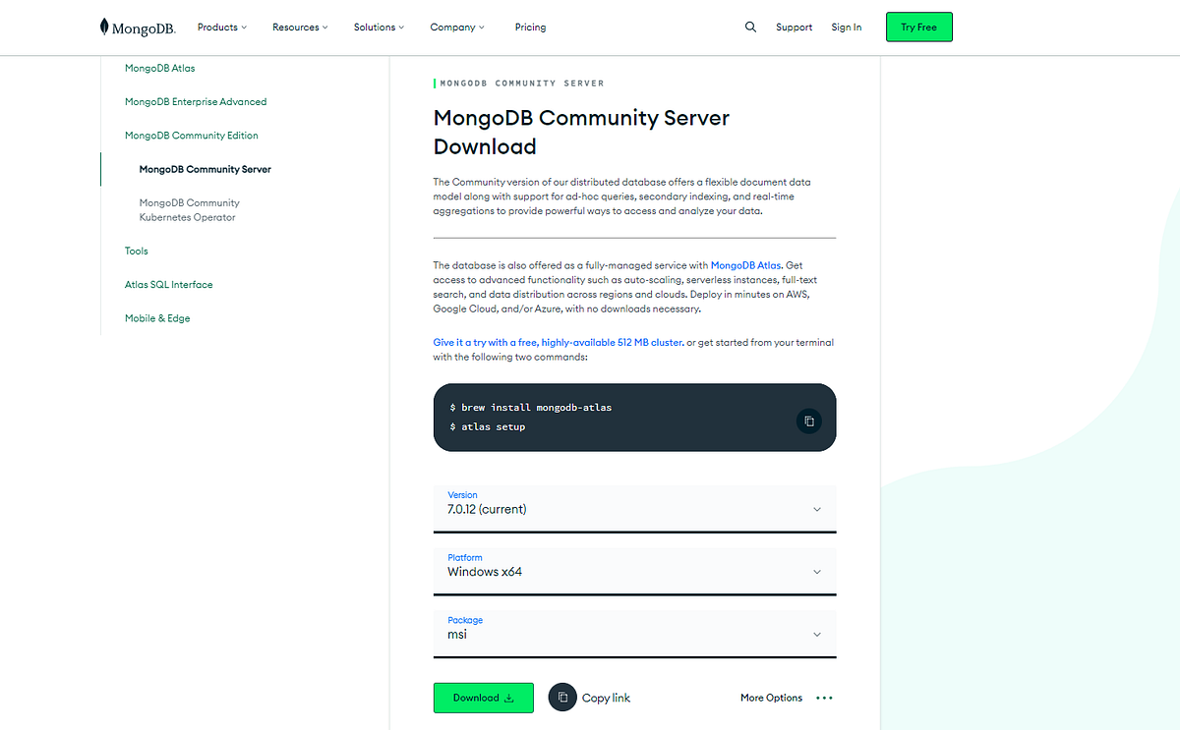Open the search magnifier icon
The height and width of the screenshot is (730, 1180).
pos(750,27)
